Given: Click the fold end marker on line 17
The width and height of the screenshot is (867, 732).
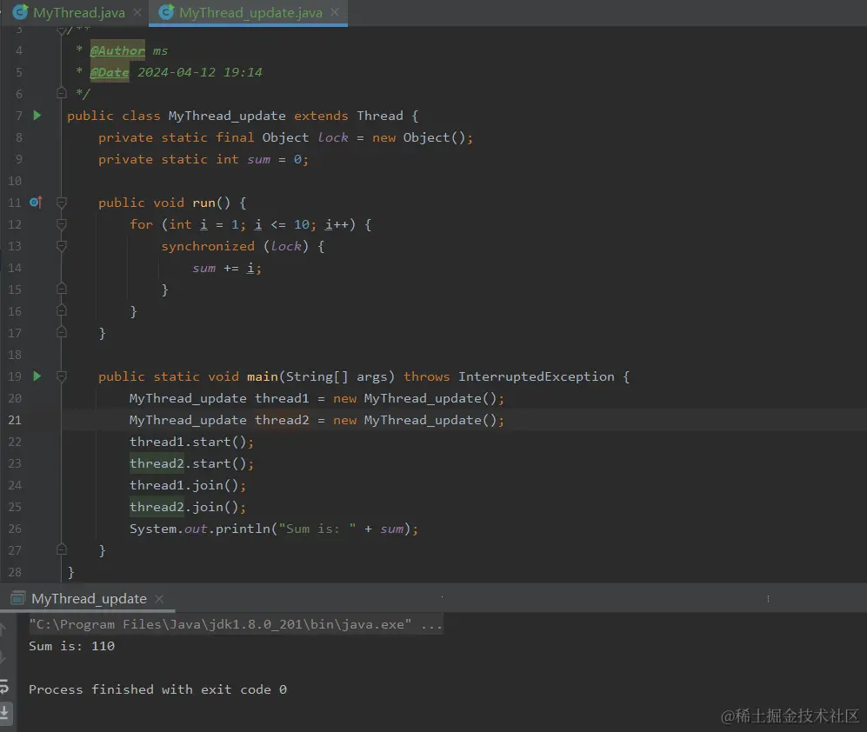Looking at the screenshot, I should pos(62,333).
